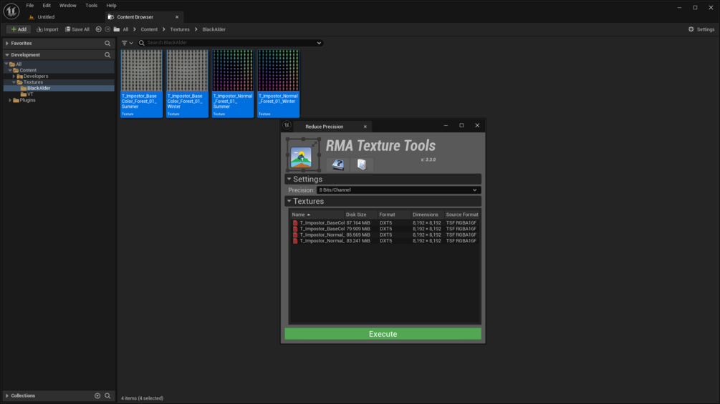720x404 pixels.
Task: Click the Save All button
Action: click(77, 29)
